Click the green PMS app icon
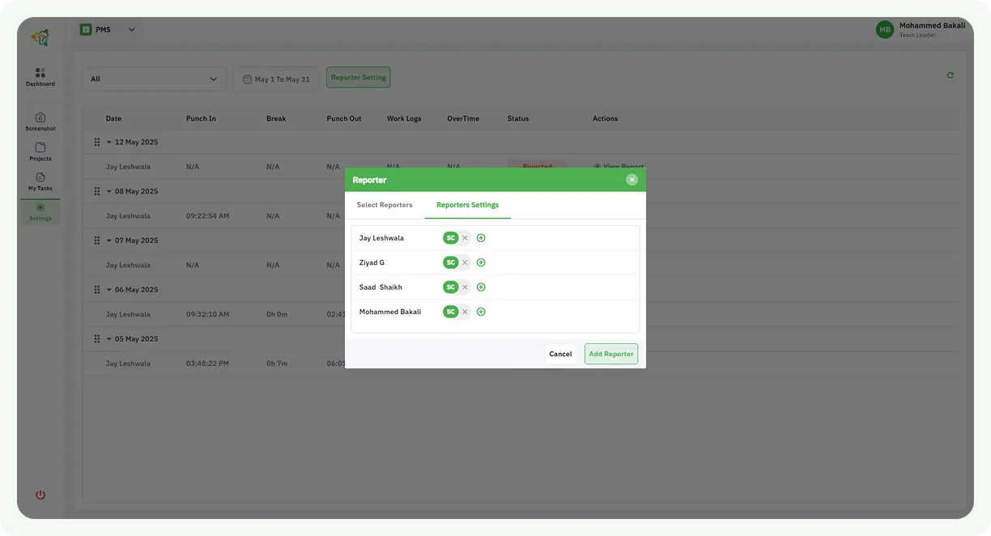Image resolution: width=991 pixels, height=536 pixels. pos(86,30)
